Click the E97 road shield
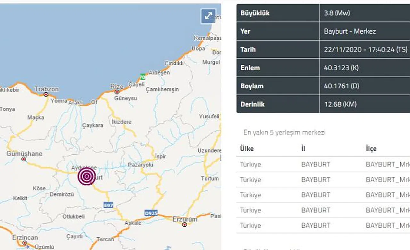410x250 pixels. coord(108,205)
